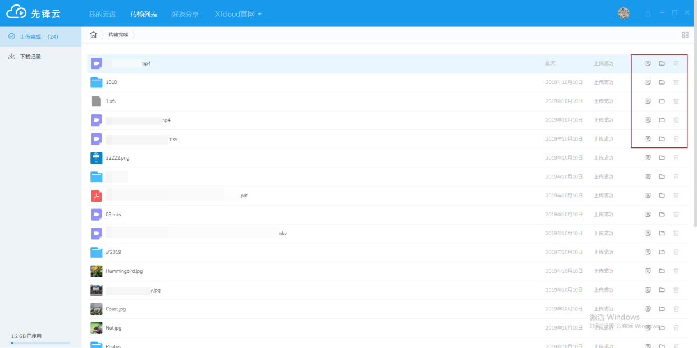Delete the 1.xfu upload record
This screenshot has height=348, width=697.
(x=676, y=101)
